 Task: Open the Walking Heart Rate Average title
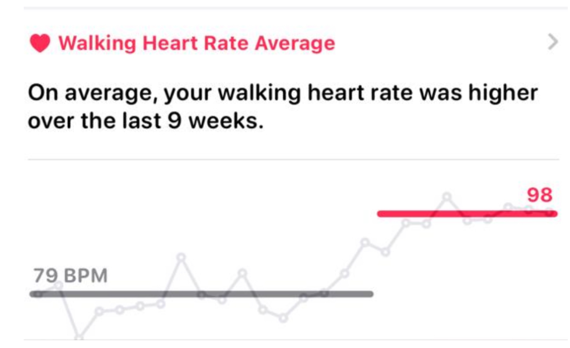196,43
